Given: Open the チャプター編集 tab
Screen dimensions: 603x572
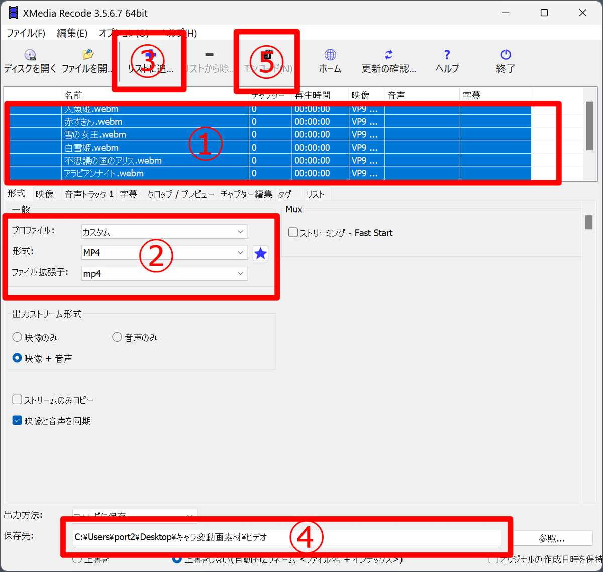Looking at the screenshot, I should [246, 194].
